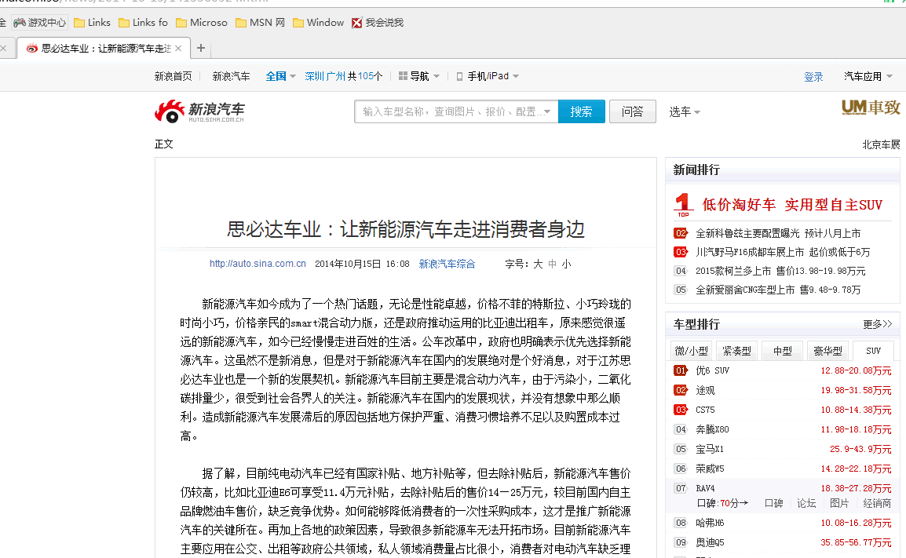
Task: Click the 游戏中心 gamepad icon in bookmarks bar
Action: click(21, 22)
